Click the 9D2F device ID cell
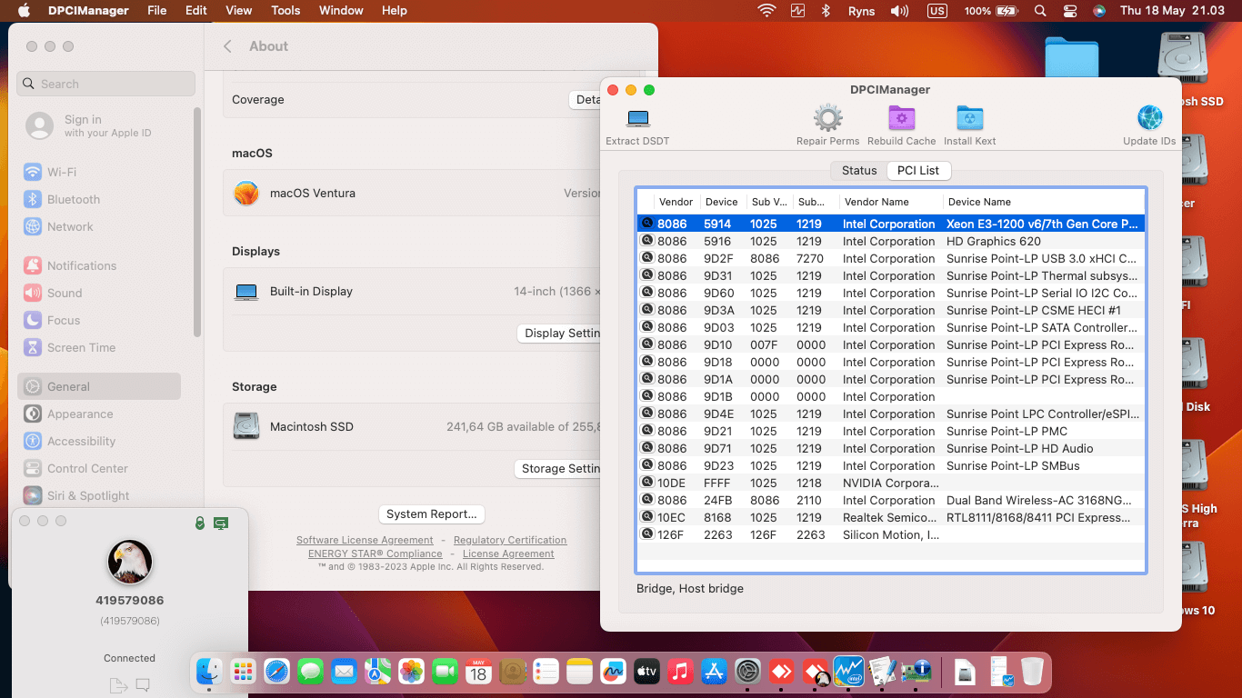The height and width of the screenshot is (698, 1242). (x=717, y=258)
